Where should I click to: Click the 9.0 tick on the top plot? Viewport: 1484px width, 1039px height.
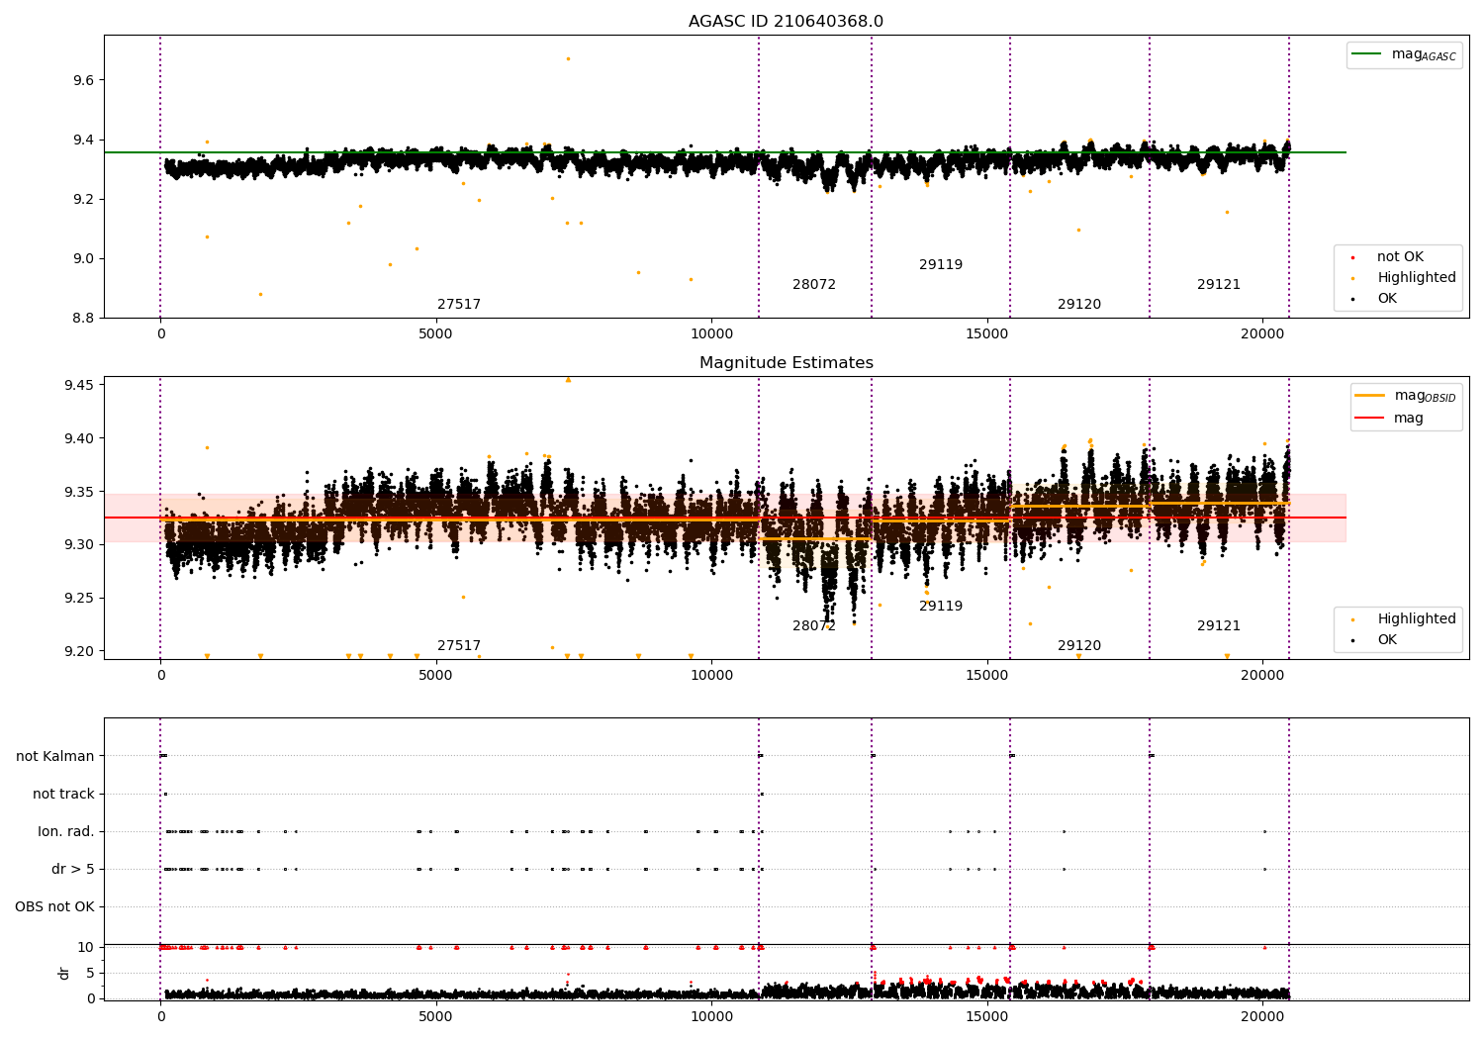point(83,259)
